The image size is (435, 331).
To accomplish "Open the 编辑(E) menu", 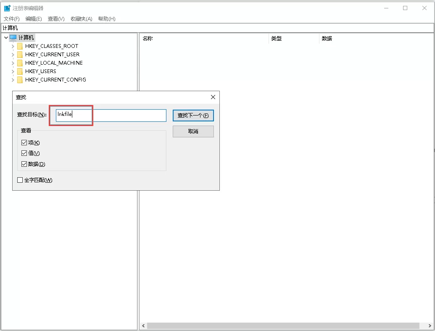I will tap(34, 18).
